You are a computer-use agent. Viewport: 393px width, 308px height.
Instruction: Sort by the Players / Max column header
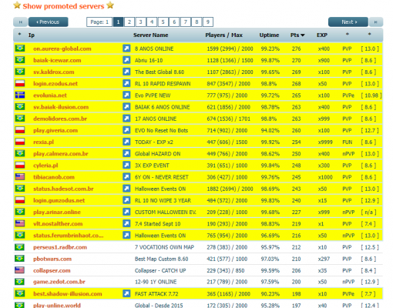223,35
